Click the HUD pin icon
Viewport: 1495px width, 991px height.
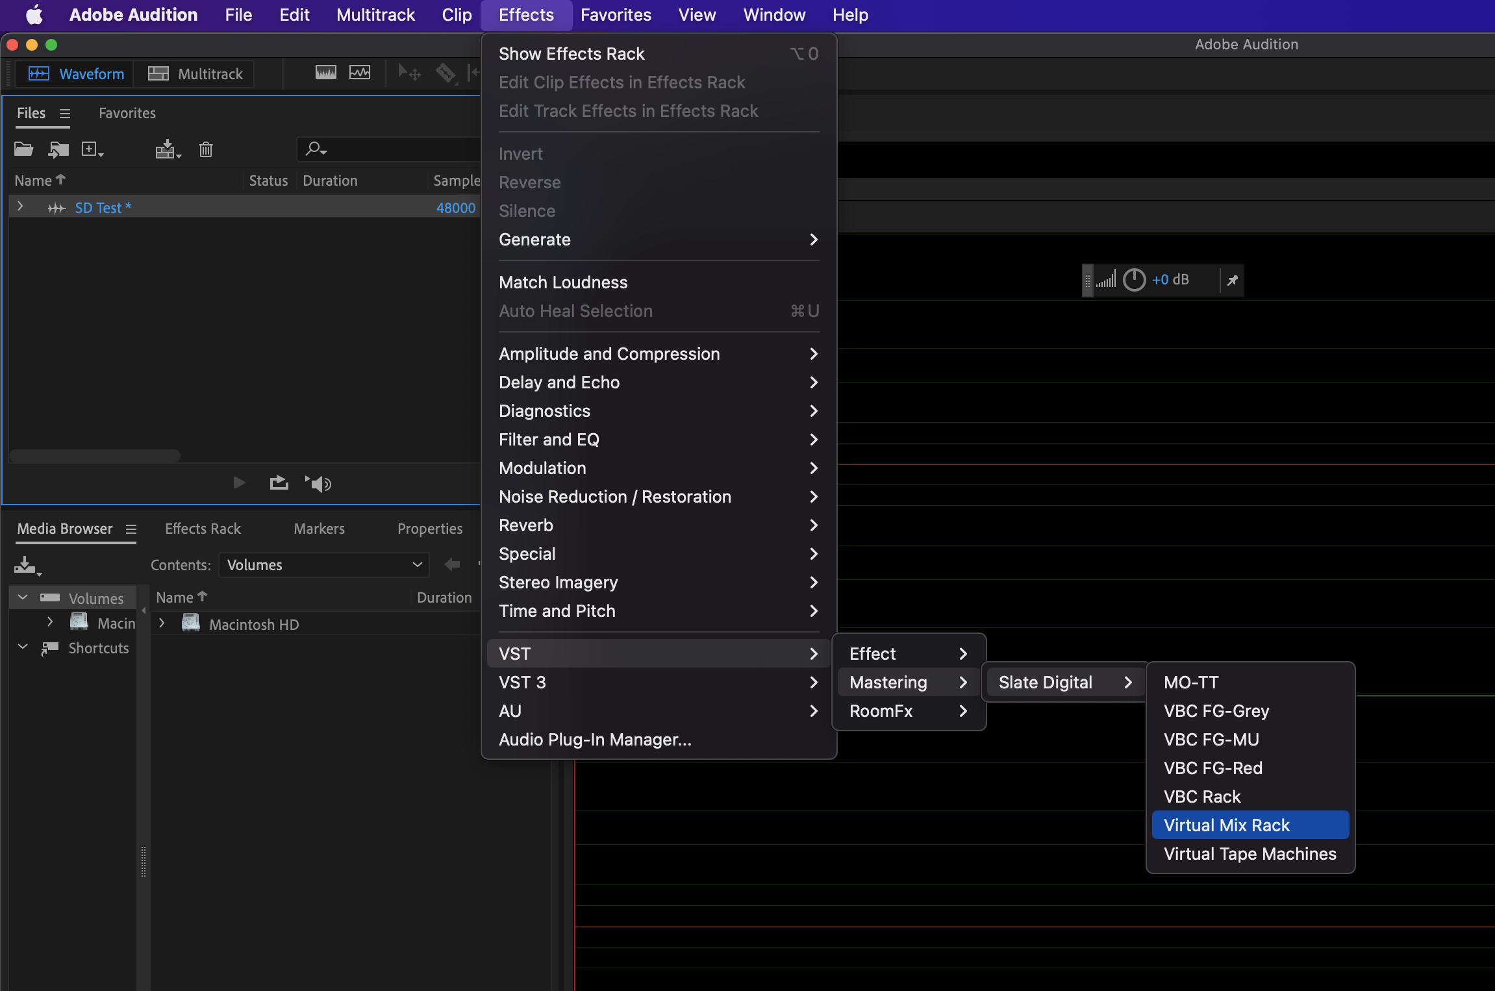pyautogui.click(x=1232, y=280)
